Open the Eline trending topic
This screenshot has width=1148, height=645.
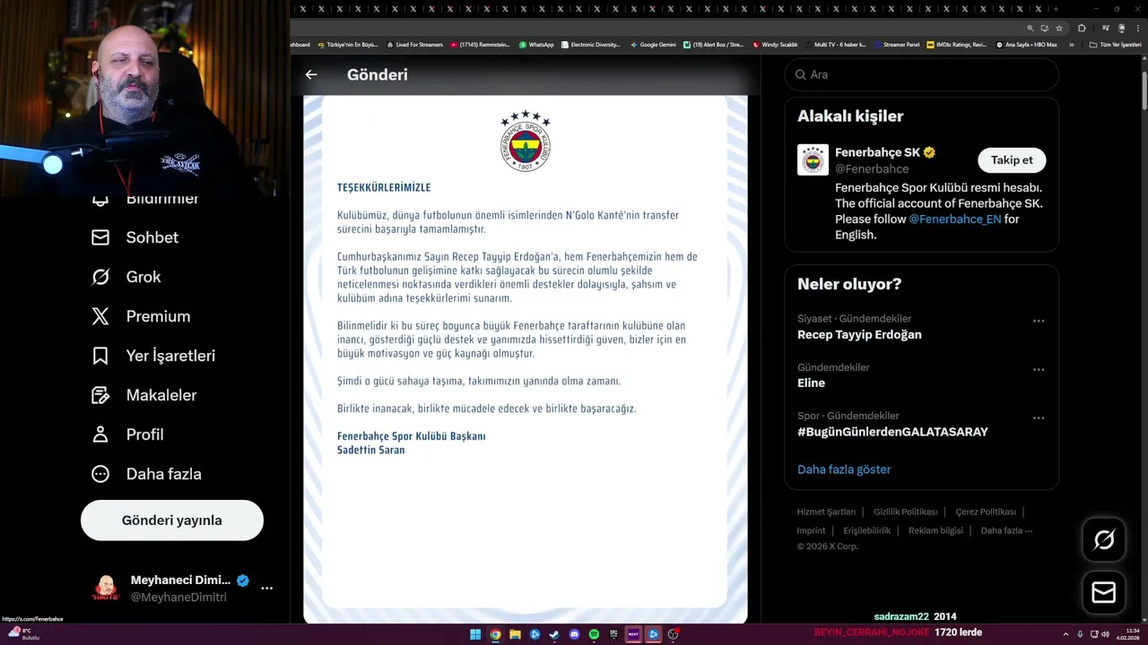(811, 383)
